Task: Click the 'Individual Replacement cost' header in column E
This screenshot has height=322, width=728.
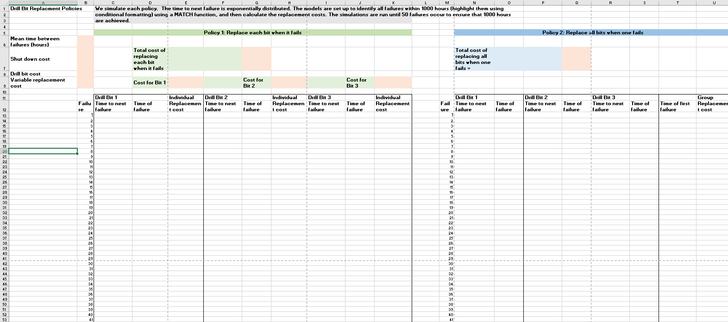Action: 186,103
